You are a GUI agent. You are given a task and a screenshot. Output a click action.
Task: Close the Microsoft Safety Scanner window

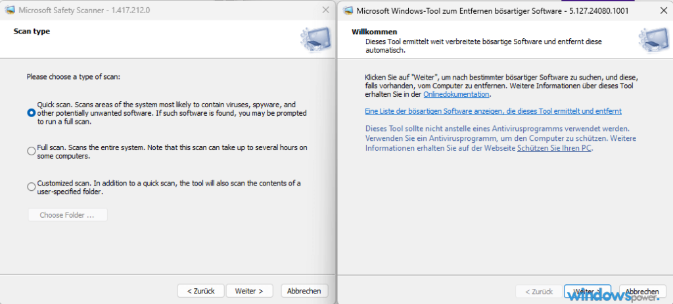(326, 10)
